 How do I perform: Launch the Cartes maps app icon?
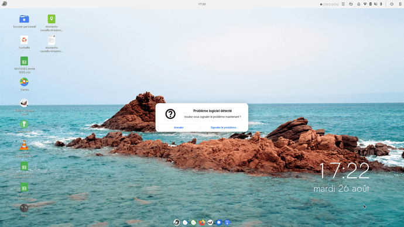click(24, 82)
